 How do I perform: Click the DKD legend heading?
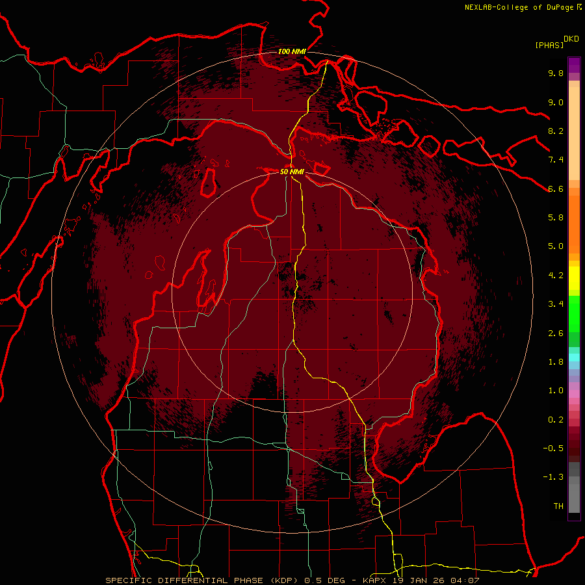pos(571,39)
